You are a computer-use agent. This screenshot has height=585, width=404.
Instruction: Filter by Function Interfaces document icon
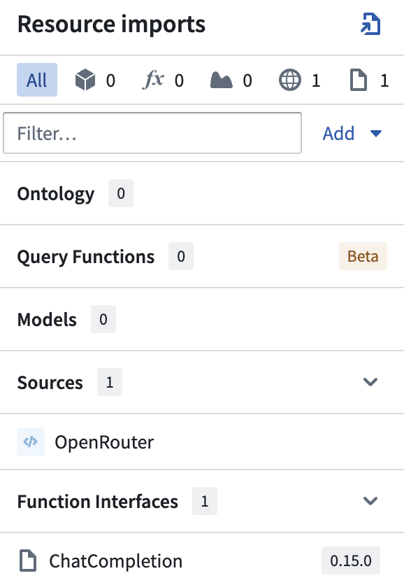pos(358,80)
